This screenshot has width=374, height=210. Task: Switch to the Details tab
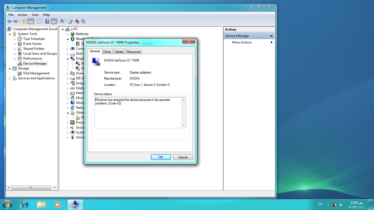[119, 52]
